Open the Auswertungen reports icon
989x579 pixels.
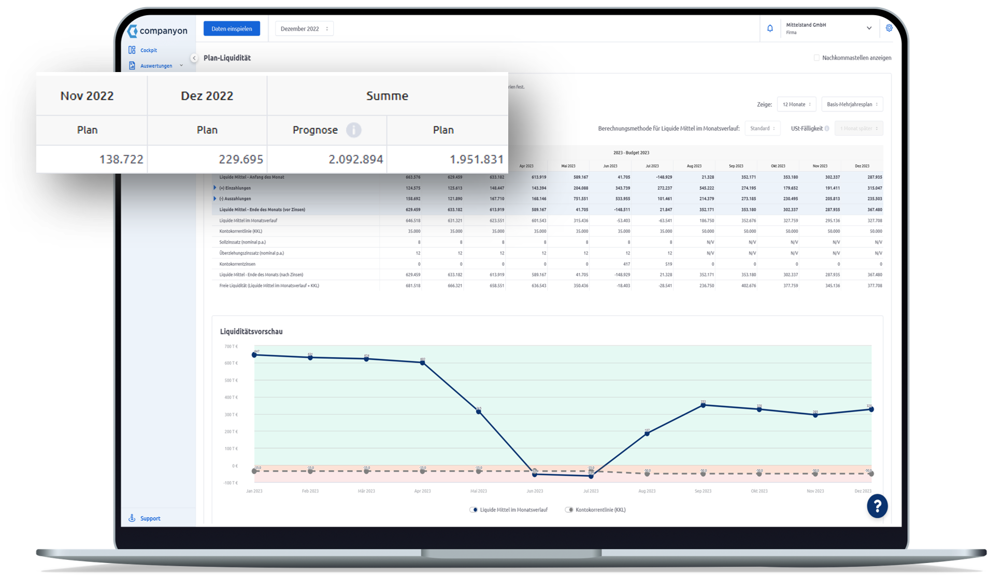point(132,65)
